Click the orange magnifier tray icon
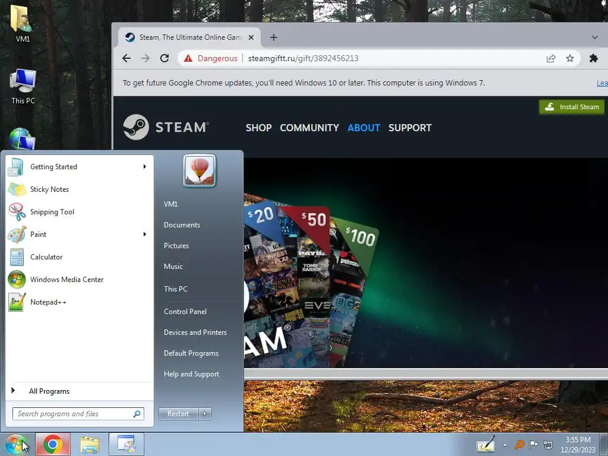Screen dimensions: 608x456 click(x=519, y=444)
